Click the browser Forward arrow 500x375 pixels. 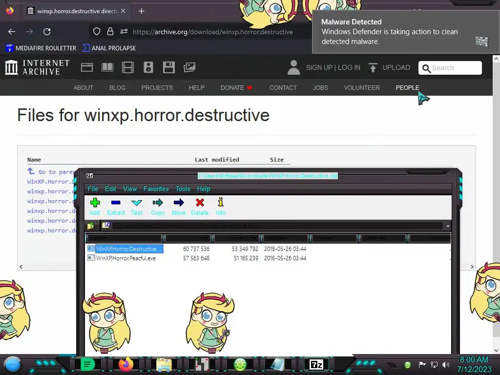29,32
